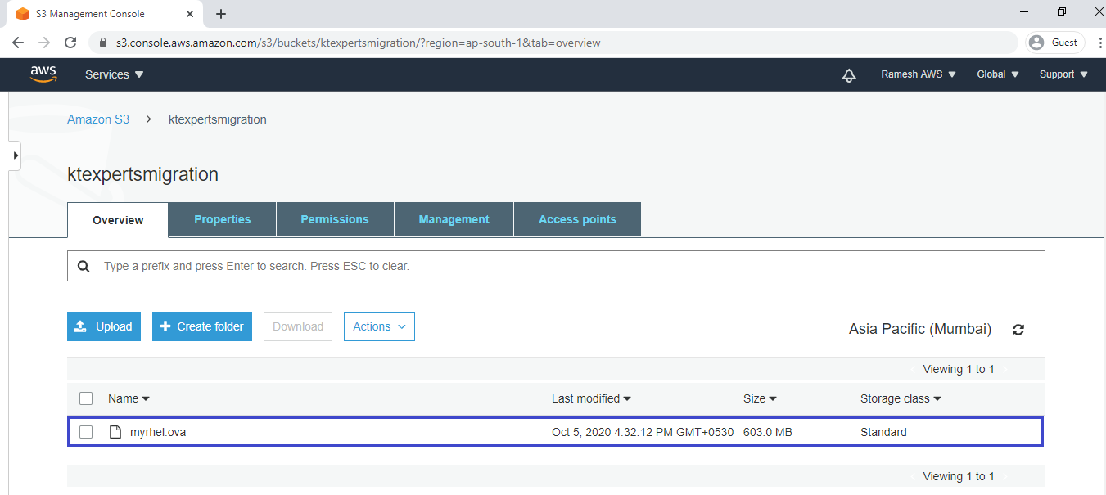
Task: Click the search magnifier icon
Action: [84, 267]
